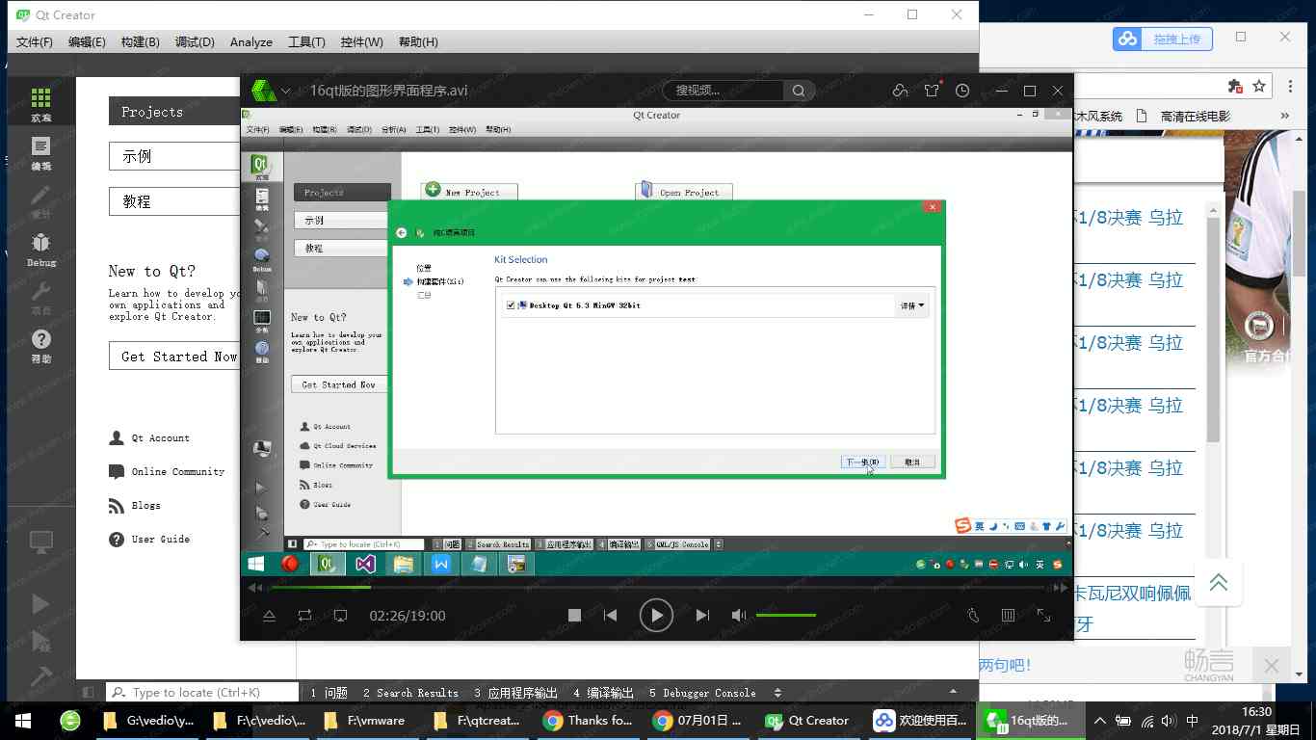Click the search magnifier in video player
1316x740 pixels.
pos(799,91)
